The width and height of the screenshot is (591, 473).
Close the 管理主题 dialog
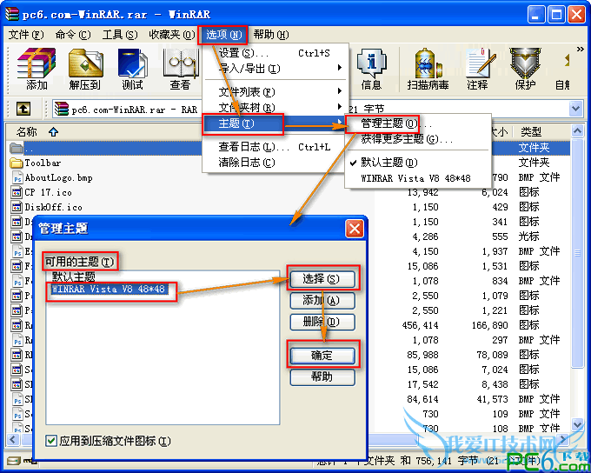pos(355,229)
